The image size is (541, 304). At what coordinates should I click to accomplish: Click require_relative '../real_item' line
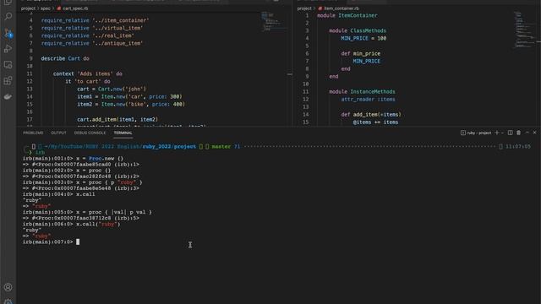(87, 35)
